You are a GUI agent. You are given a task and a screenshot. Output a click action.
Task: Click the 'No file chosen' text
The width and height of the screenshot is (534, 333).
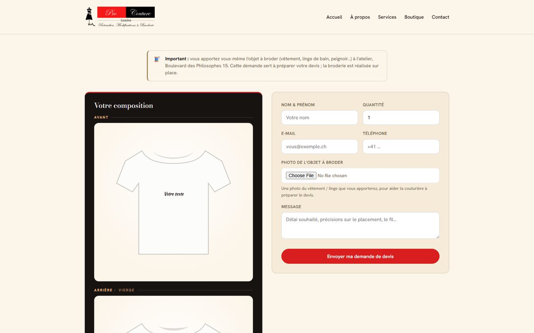point(332,175)
